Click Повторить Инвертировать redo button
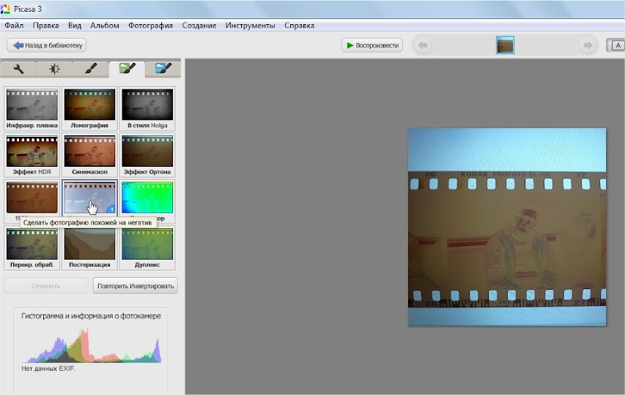Viewport: 625px width, 395px height. point(136,286)
